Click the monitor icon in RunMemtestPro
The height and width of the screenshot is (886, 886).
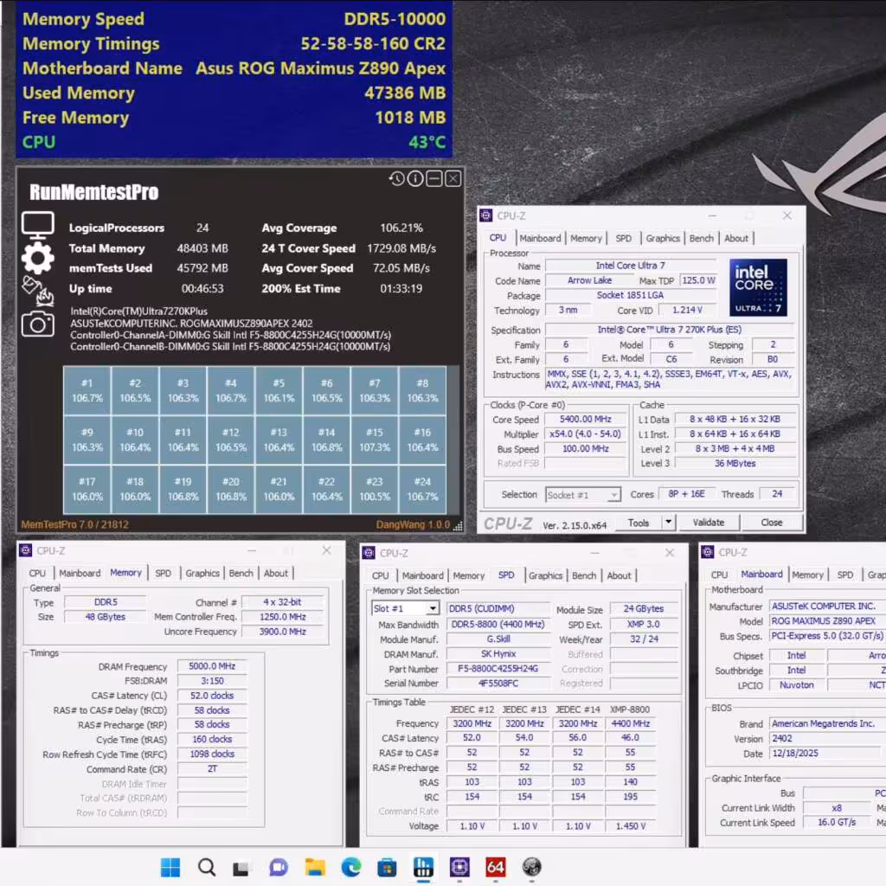click(37, 226)
